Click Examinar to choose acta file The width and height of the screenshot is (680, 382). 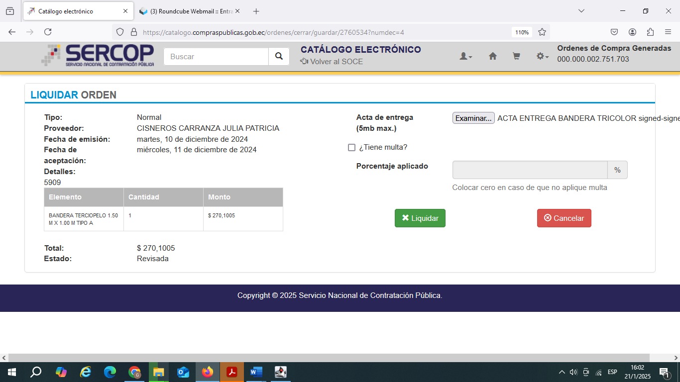[473, 118]
